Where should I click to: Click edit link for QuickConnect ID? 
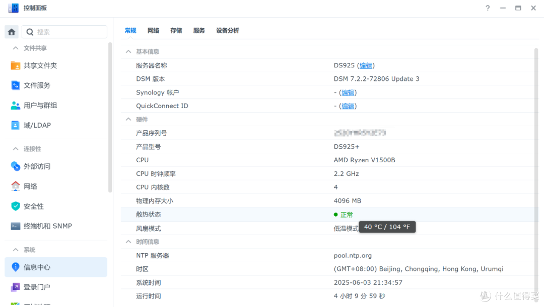tap(348, 106)
